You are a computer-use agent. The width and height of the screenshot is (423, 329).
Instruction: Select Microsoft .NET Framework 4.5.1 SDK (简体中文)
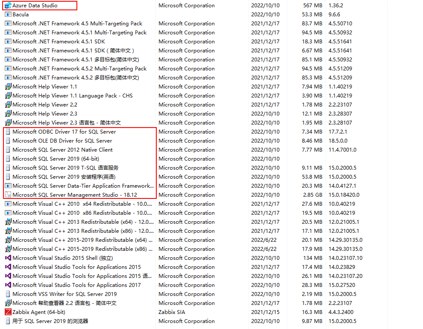73,51
